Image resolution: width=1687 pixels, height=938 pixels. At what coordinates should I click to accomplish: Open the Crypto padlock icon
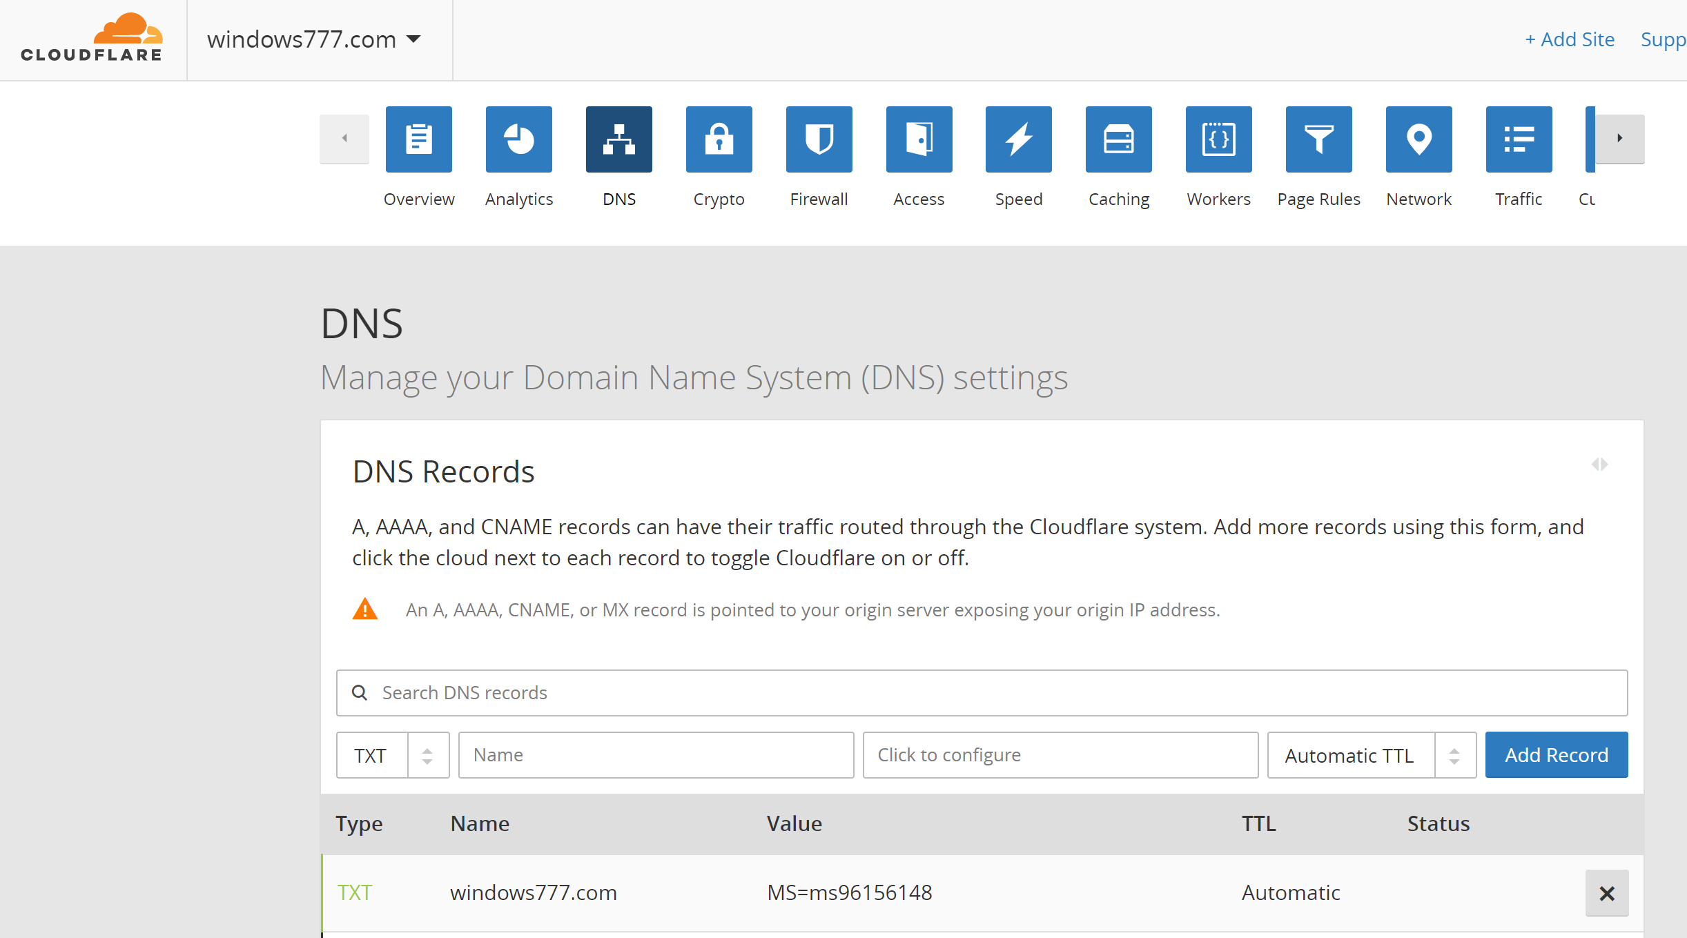tap(719, 139)
